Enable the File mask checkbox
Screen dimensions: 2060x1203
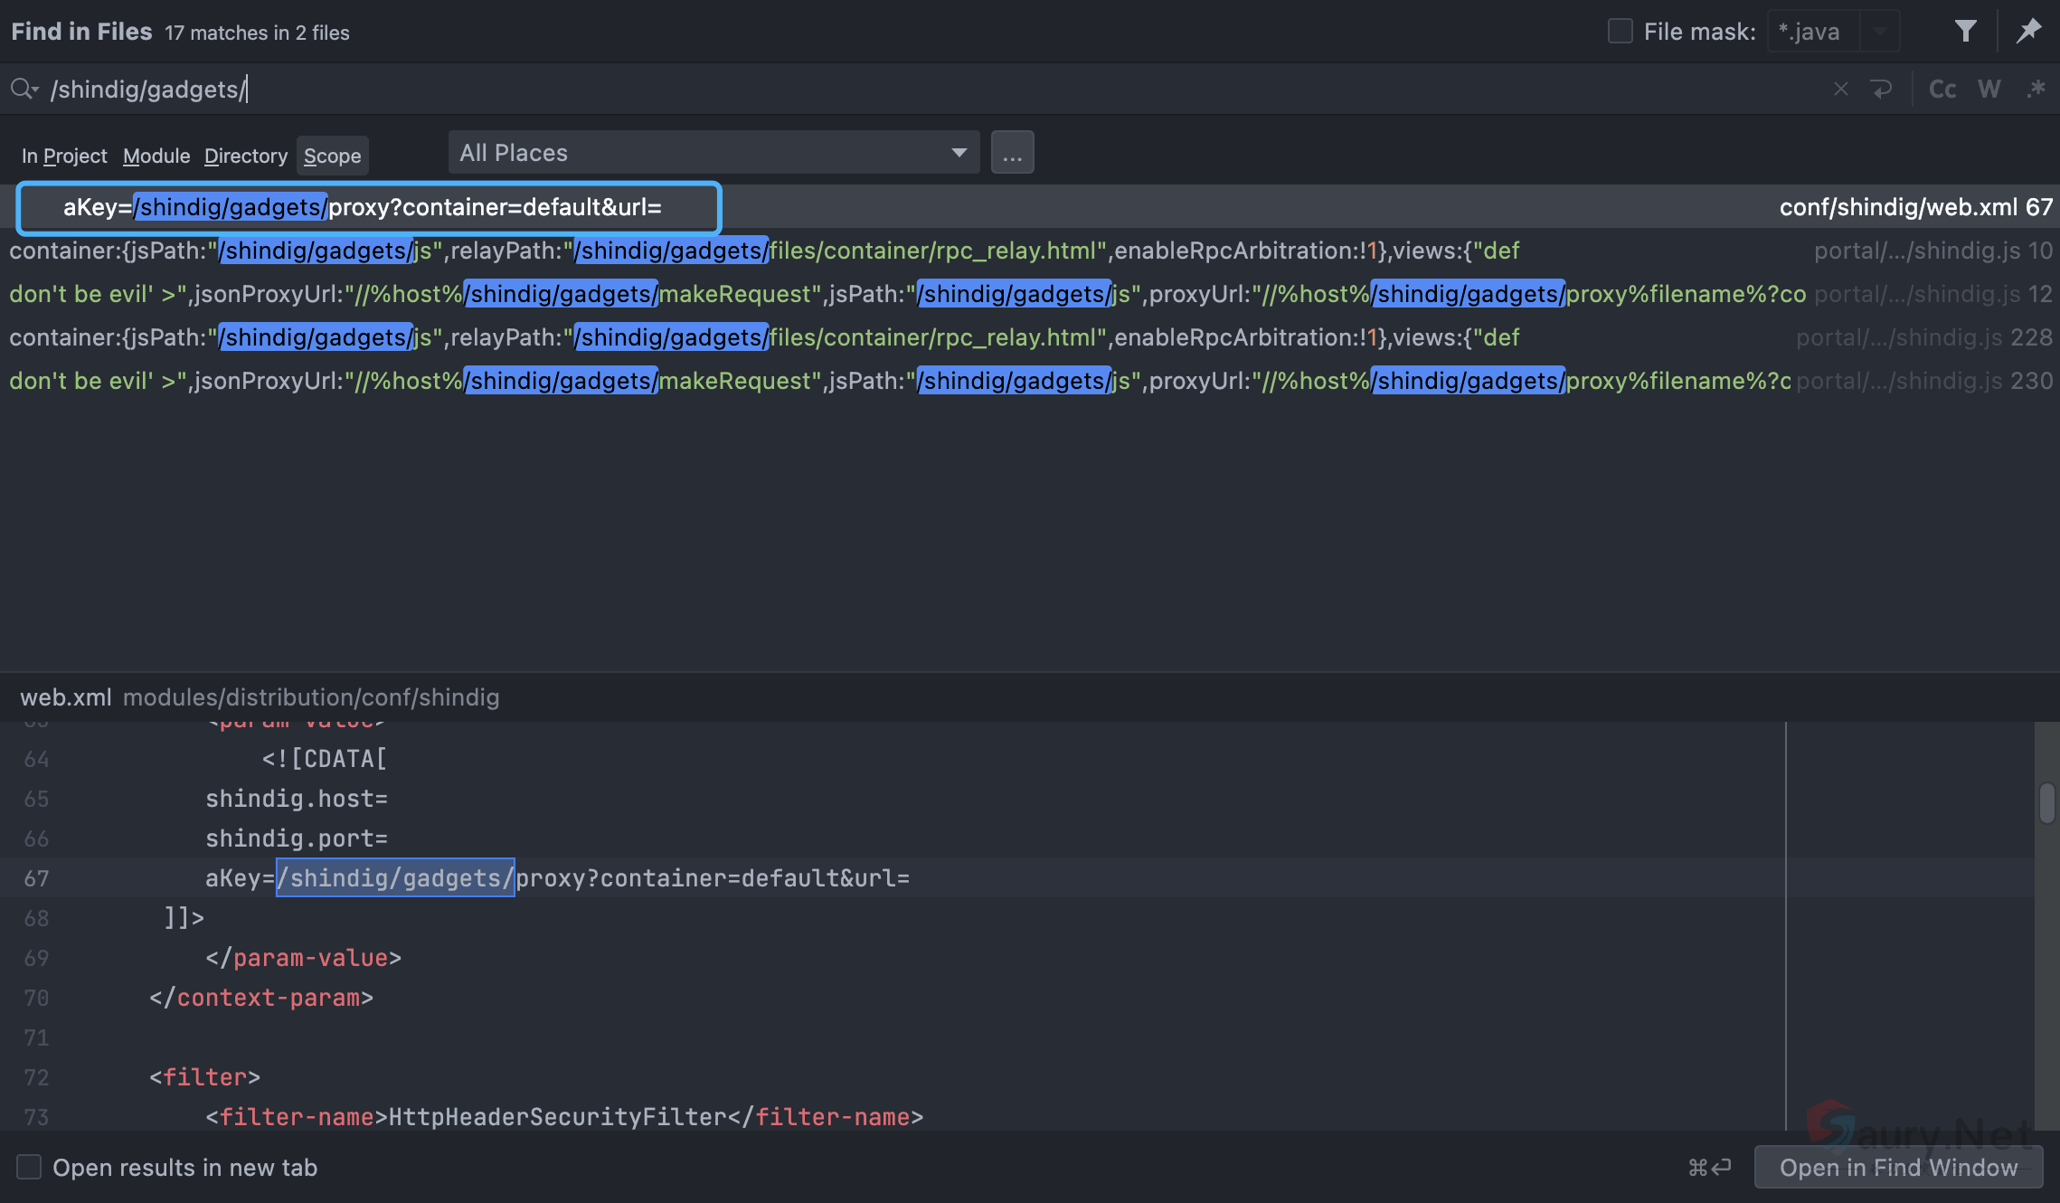pos(1620,32)
